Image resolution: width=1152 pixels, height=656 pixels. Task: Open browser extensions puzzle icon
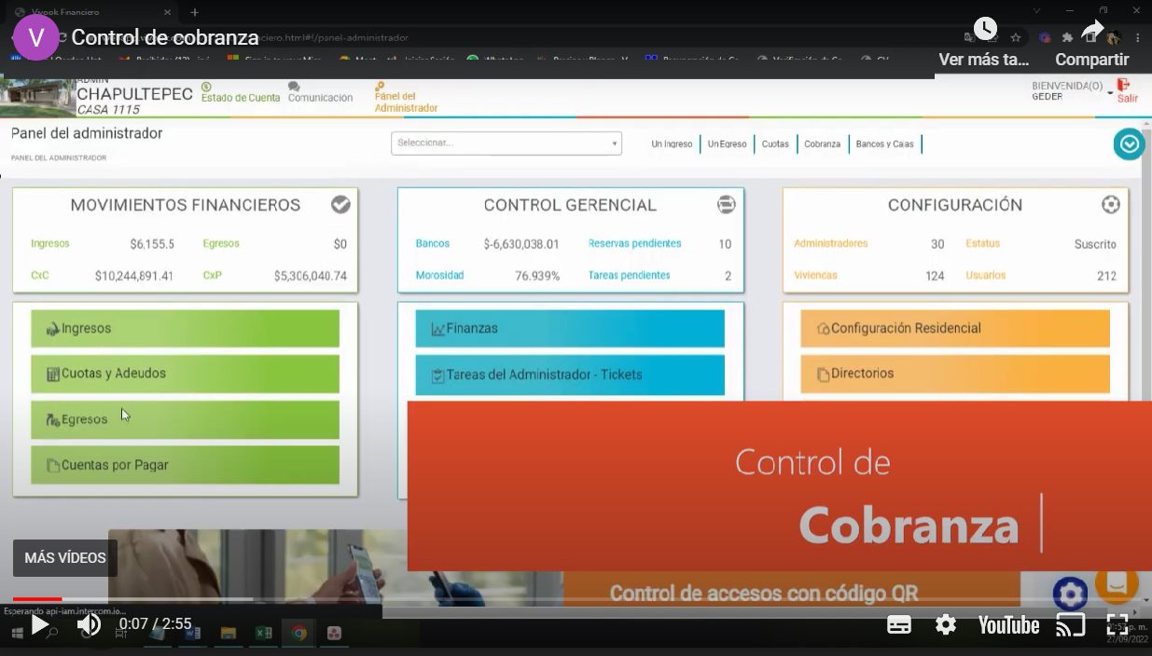1067,38
